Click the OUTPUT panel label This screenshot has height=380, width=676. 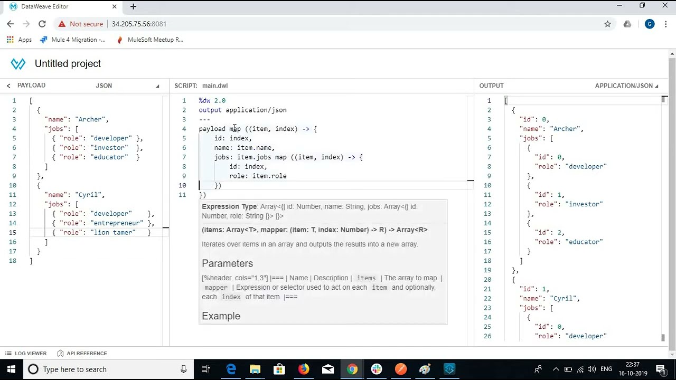pos(491,85)
